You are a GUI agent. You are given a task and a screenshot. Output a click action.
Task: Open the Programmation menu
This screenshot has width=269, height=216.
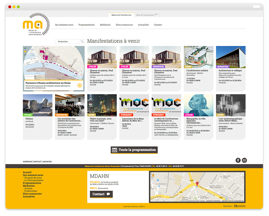tap(86, 25)
